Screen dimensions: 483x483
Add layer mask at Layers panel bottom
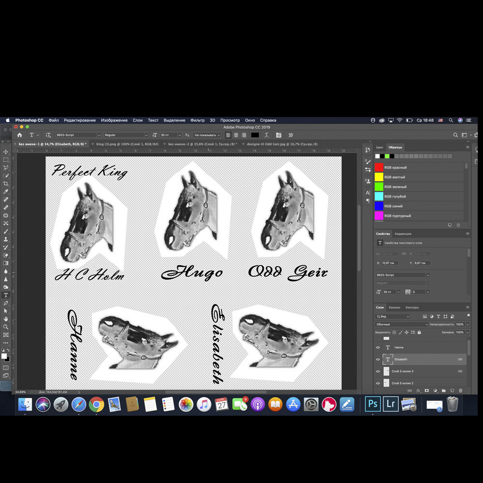pos(426,391)
